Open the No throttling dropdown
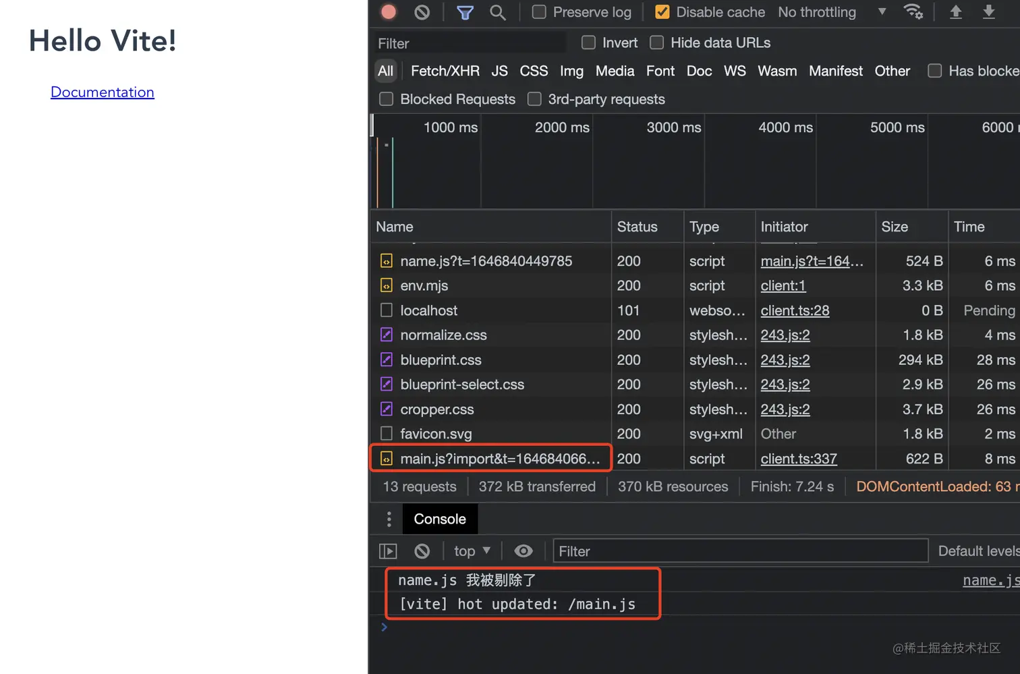Screen dimensions: 1020x674 click(x=832, y=12)
